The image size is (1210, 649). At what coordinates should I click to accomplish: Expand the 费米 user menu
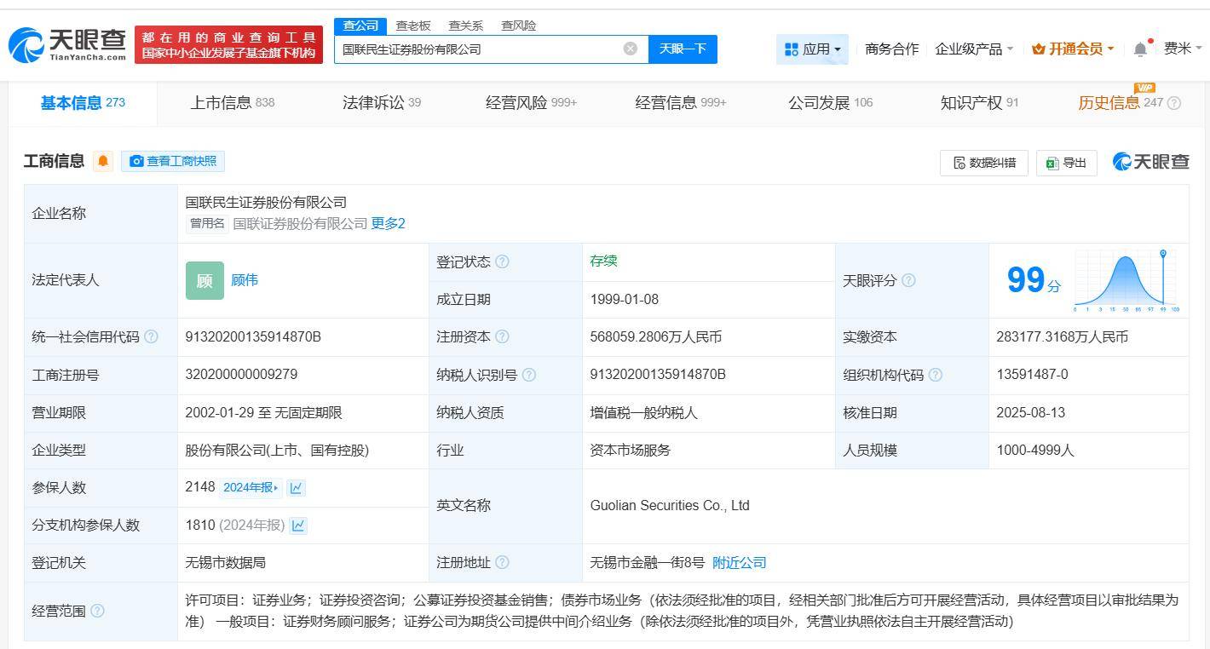(1182, 49)
